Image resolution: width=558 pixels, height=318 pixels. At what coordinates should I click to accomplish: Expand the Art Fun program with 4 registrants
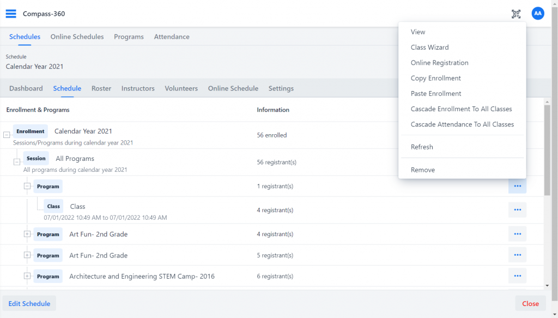27,234
